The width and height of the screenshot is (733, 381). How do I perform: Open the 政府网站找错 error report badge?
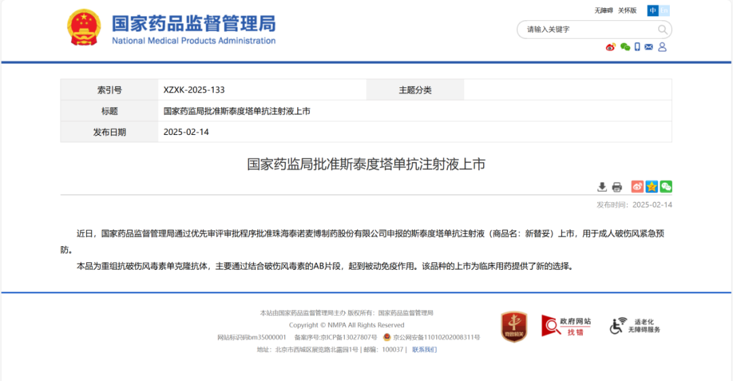(x=566, y=325)
